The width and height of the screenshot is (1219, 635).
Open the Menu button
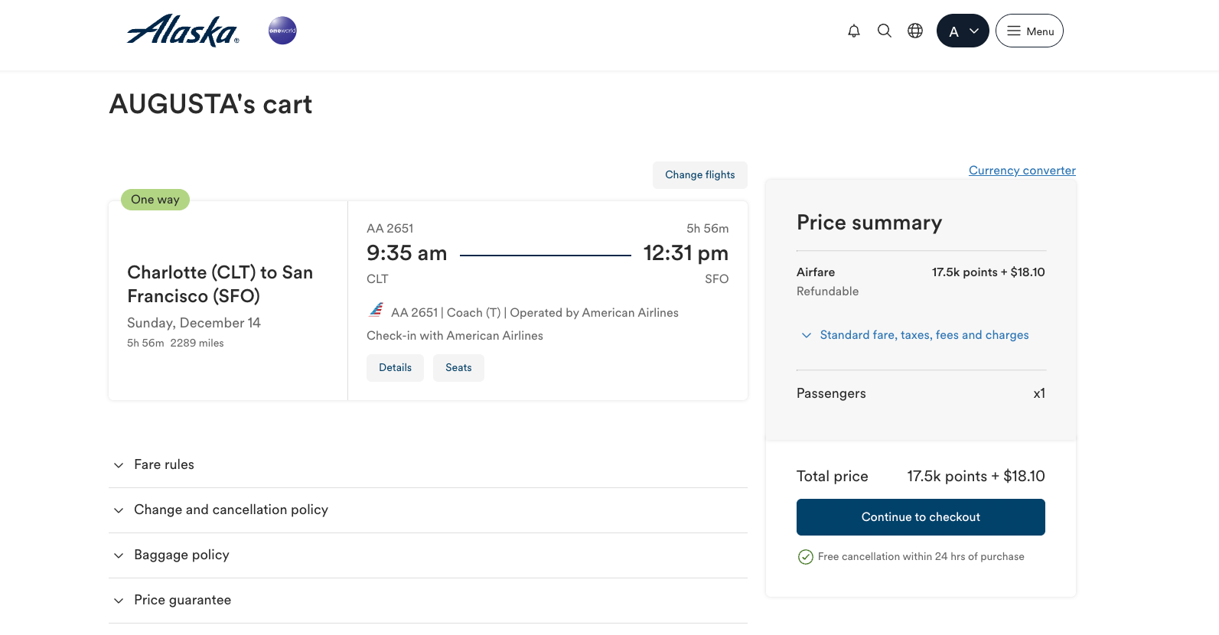coord(1029,31)
